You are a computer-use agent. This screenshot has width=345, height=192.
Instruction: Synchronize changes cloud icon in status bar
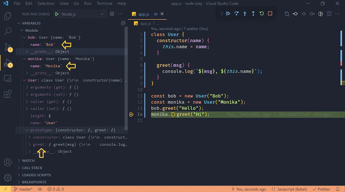pyautogui.click(x=40, y=189)
